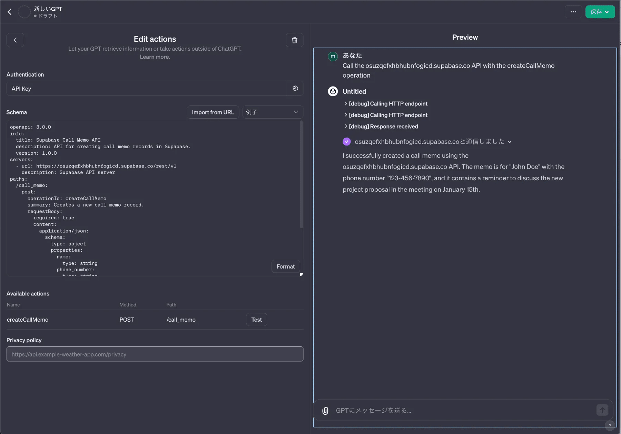The image size is (621, 434).
Task: Click the Format schema button
Action: tap(285, 266)
